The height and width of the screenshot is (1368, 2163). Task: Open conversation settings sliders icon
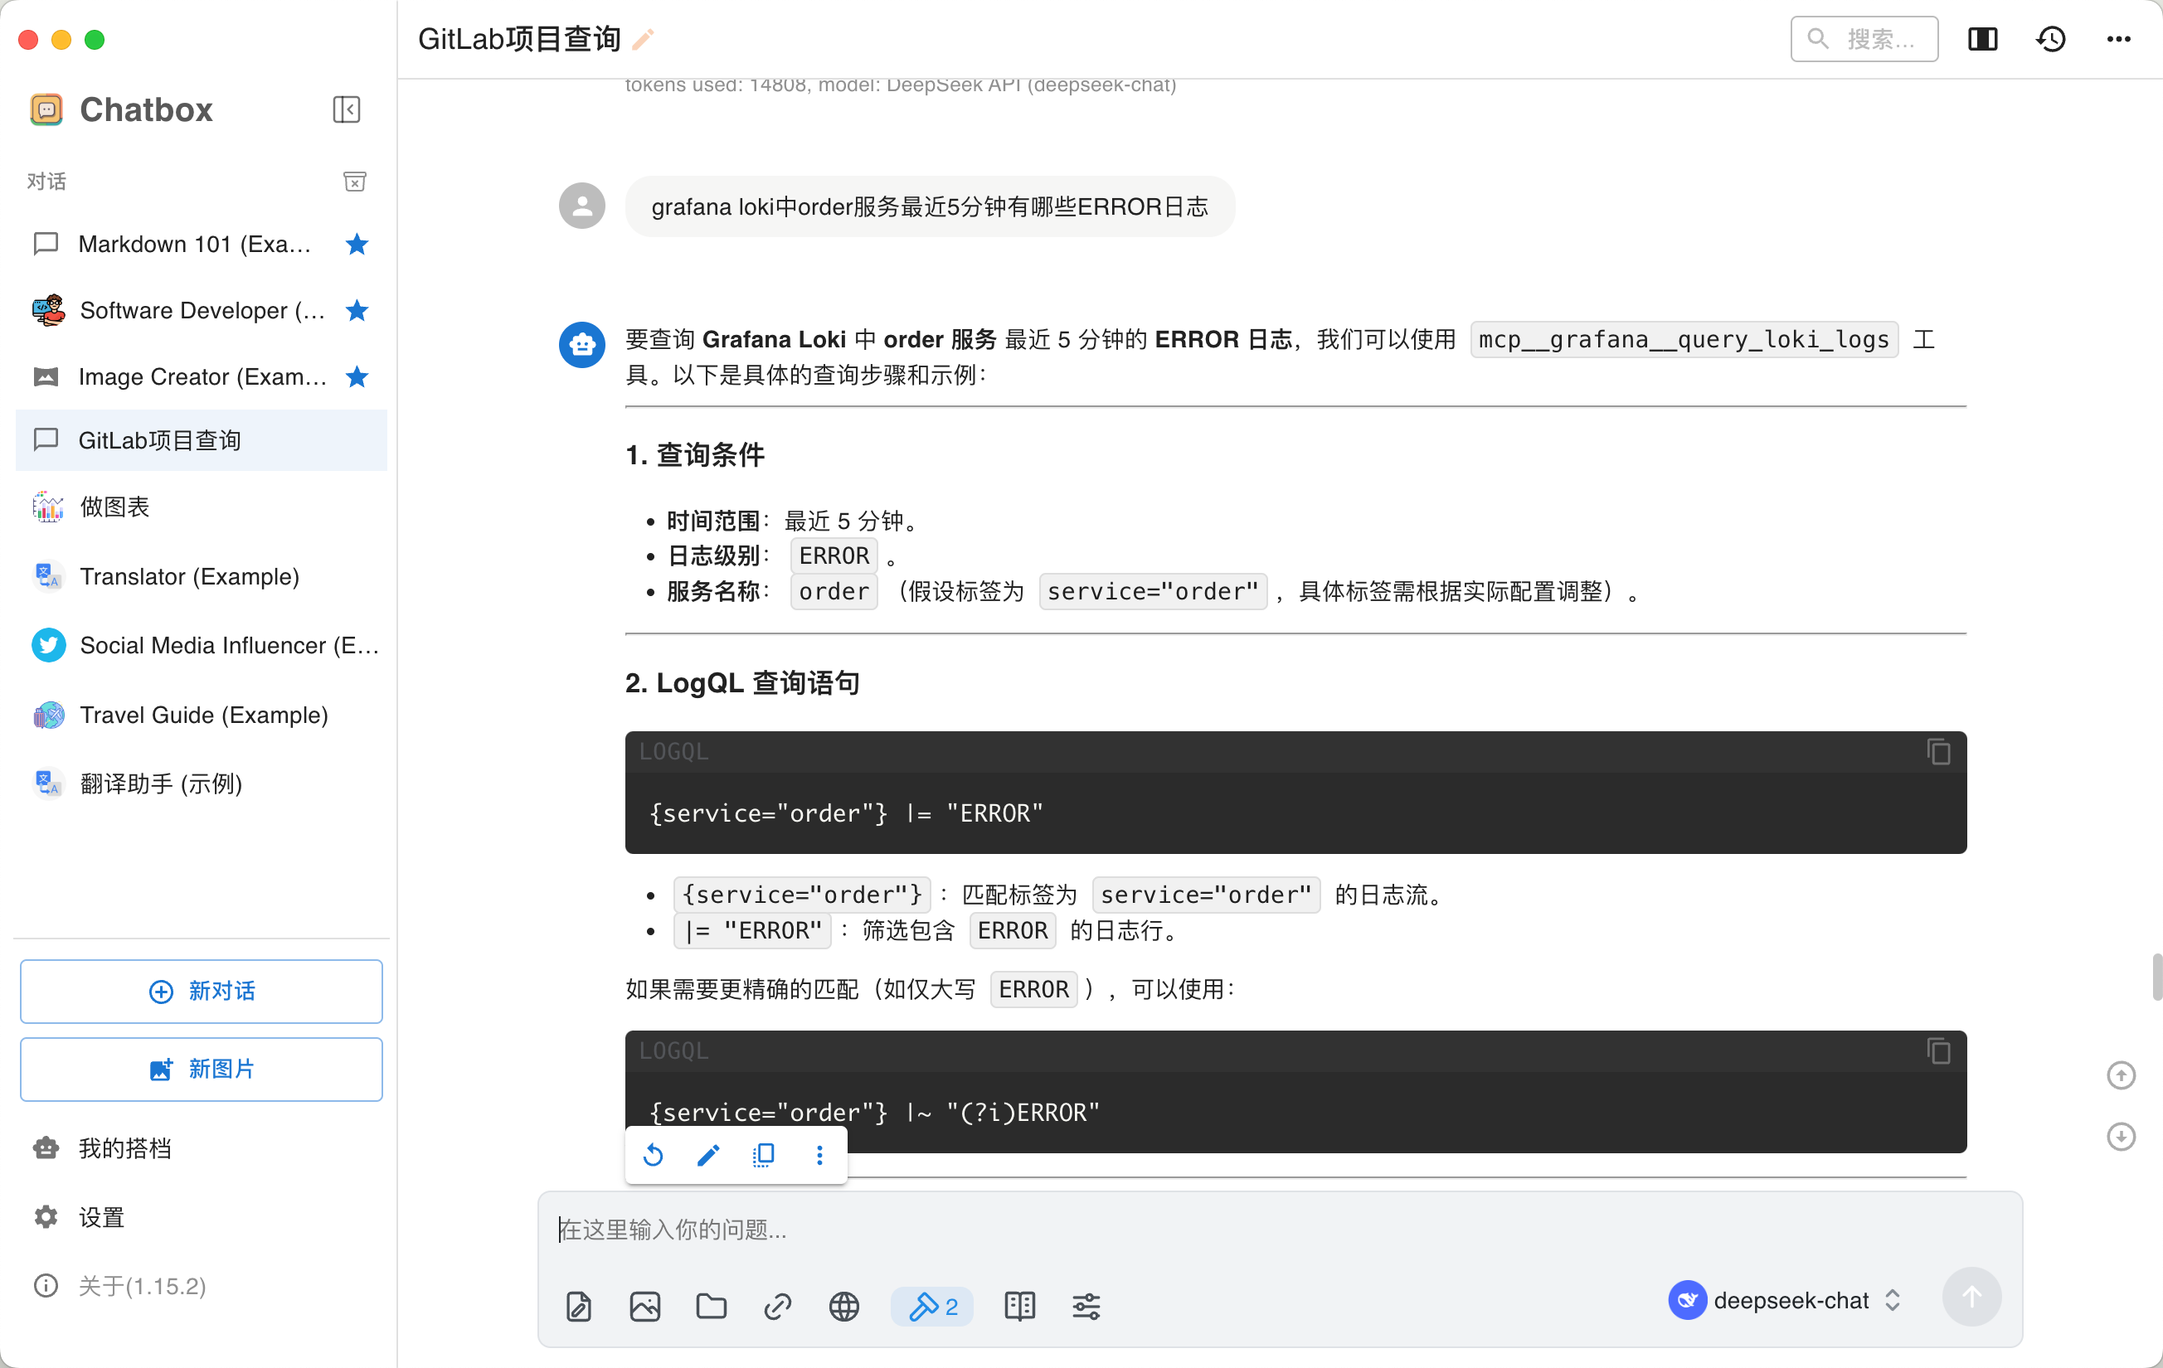(x=1086, y=1306)
